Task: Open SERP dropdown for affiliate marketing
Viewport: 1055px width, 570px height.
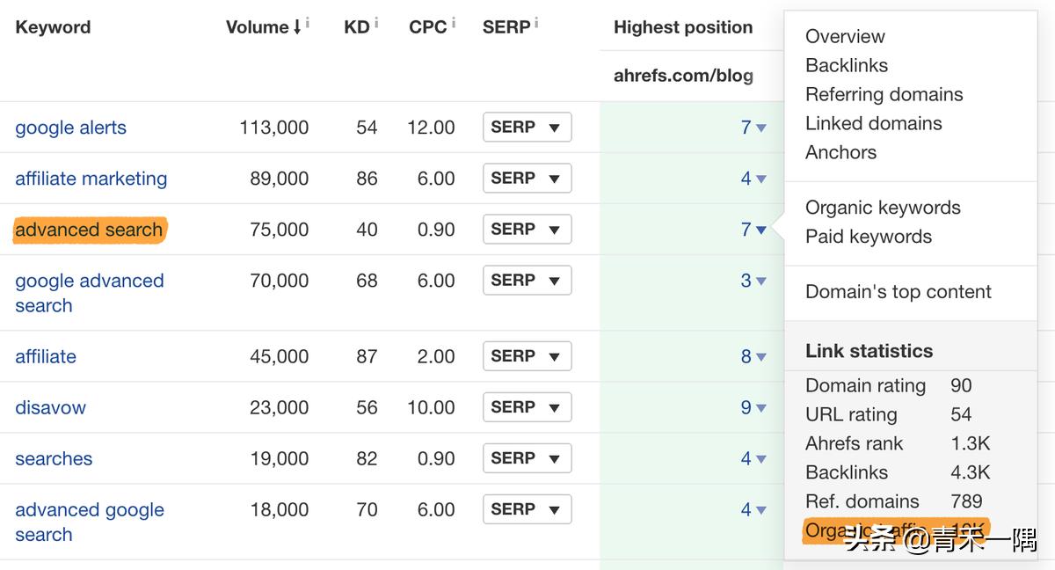Action: [x=527, y=179]
